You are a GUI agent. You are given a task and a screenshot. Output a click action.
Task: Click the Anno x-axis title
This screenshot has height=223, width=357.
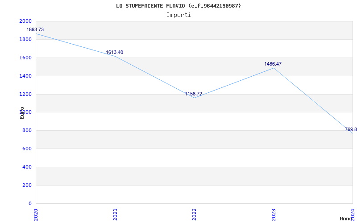click(346, 219)
